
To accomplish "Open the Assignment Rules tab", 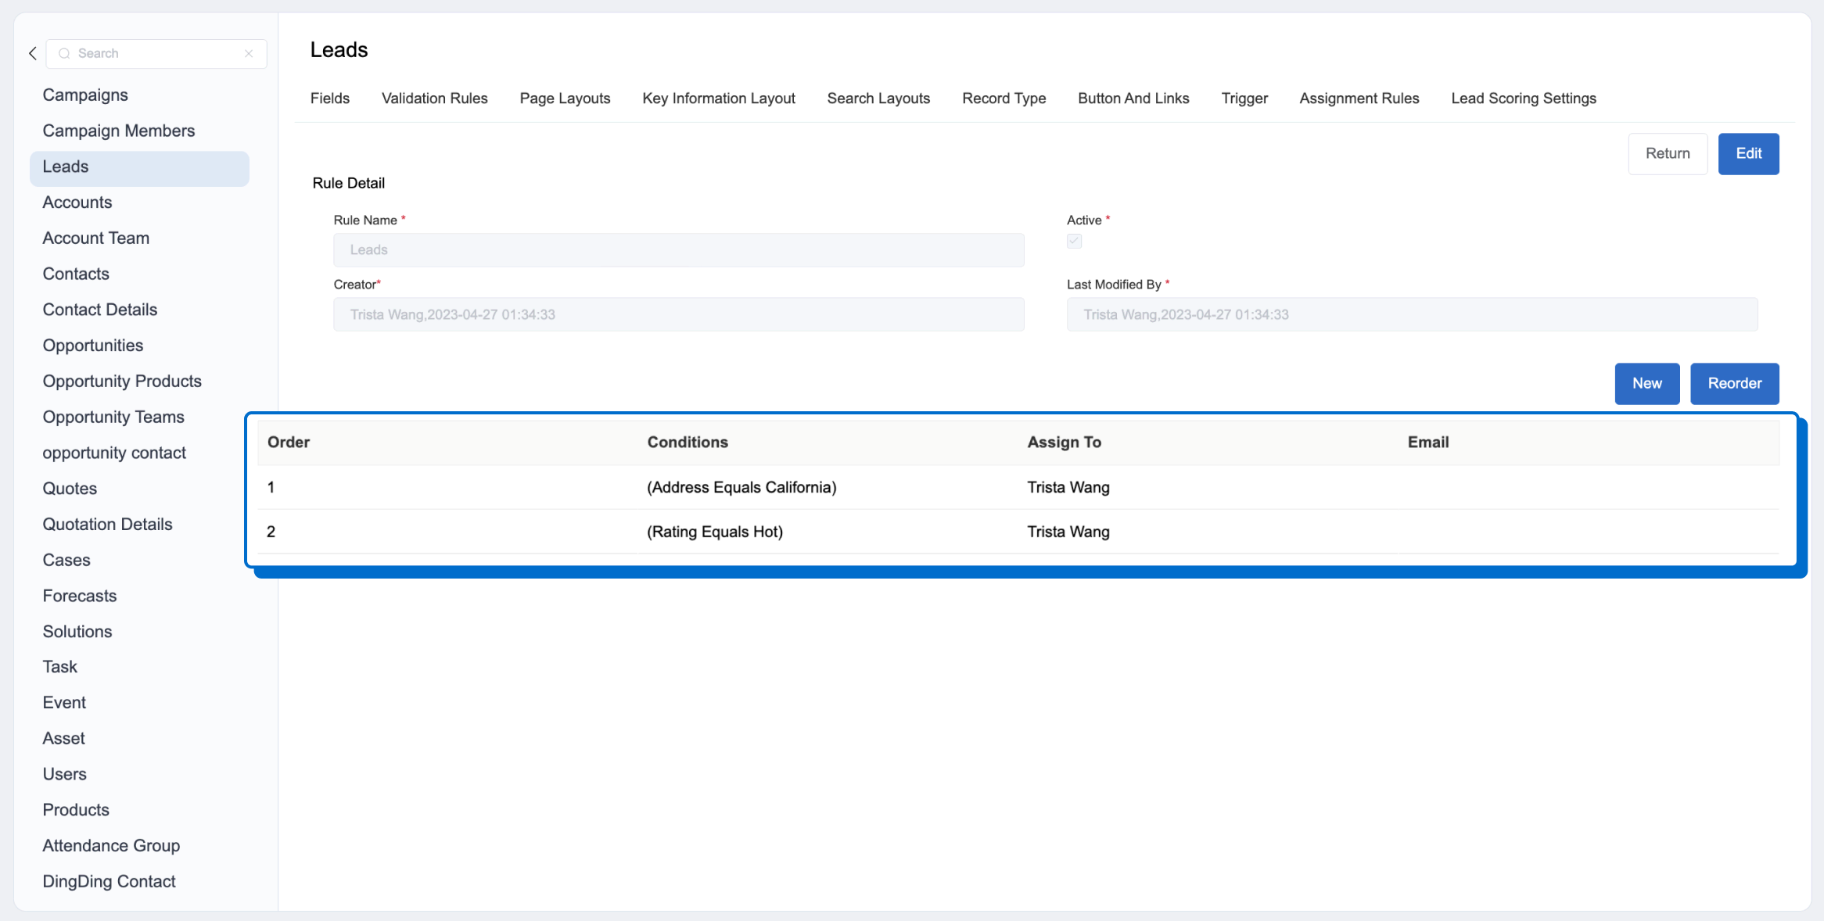I will 1359,99.
